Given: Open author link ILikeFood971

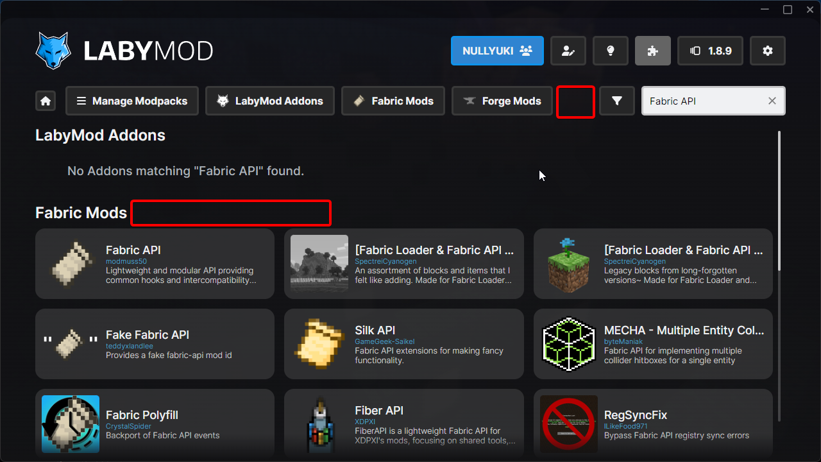Looking at the screenshot, I should click(626, 426).
